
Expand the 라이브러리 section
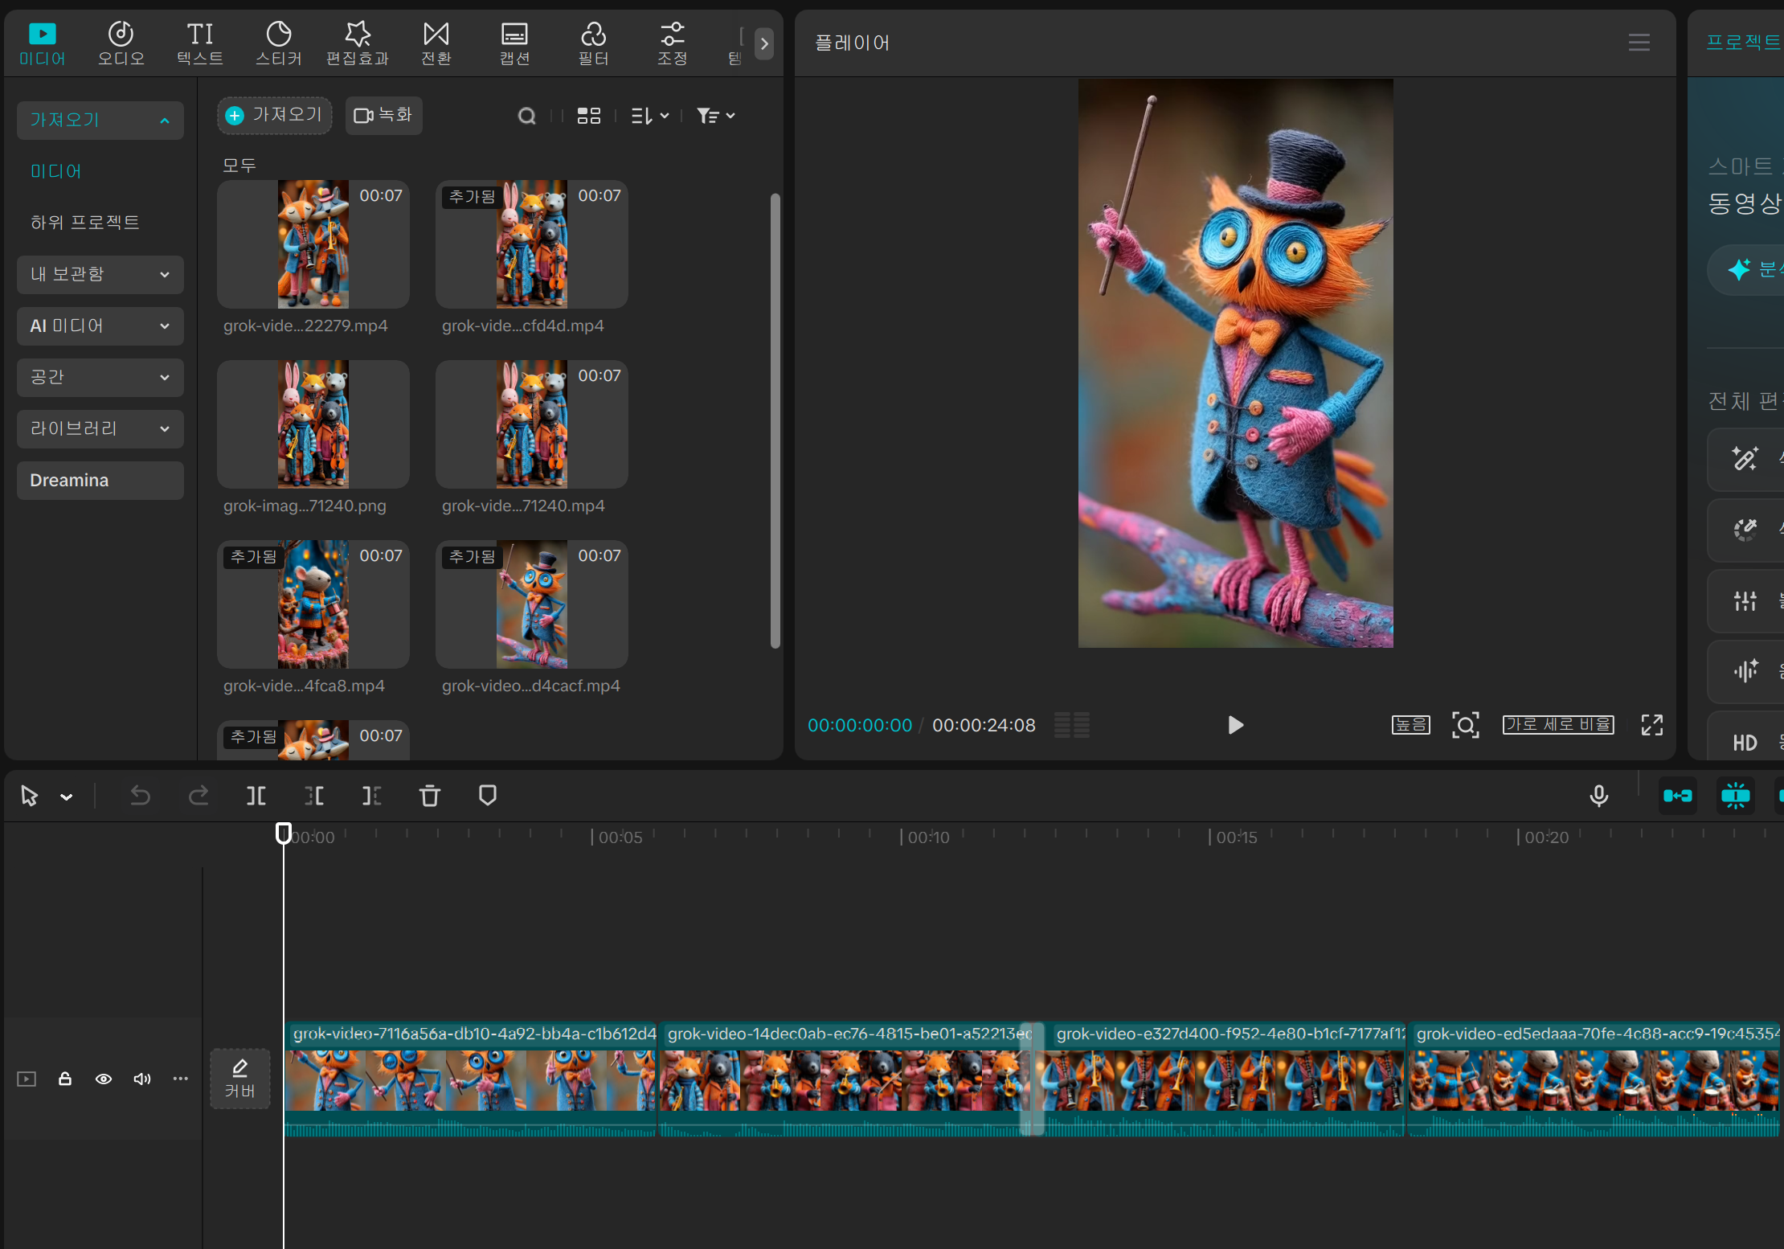100,428
